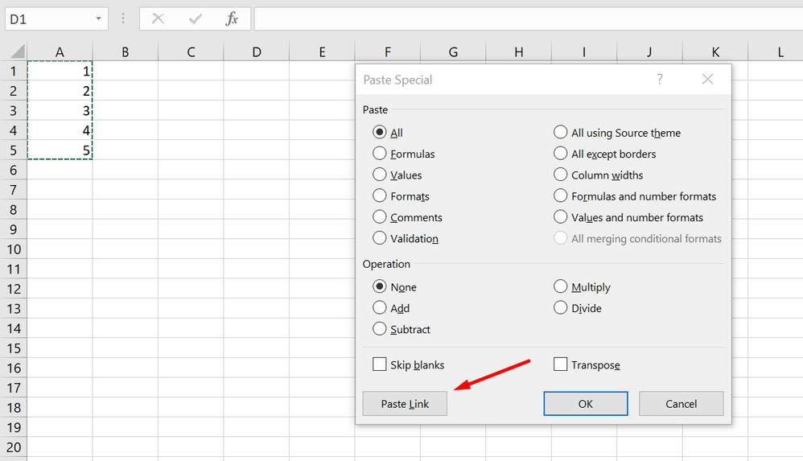Select the Formulas paste option
The height and width of the screenshot is (461, 803).
point(380,153)
